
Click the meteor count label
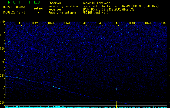(38, 8)
